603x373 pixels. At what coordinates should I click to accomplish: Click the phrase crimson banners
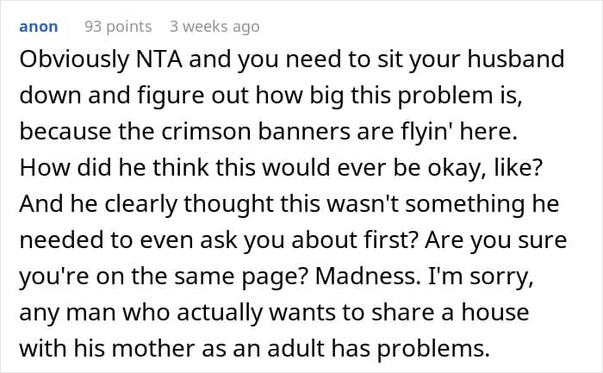tap(256, 132)
